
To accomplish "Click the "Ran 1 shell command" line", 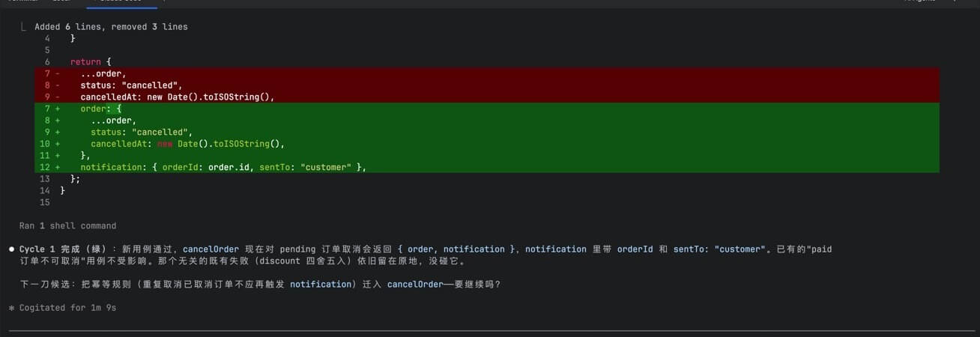I will [x=68, y=225].
